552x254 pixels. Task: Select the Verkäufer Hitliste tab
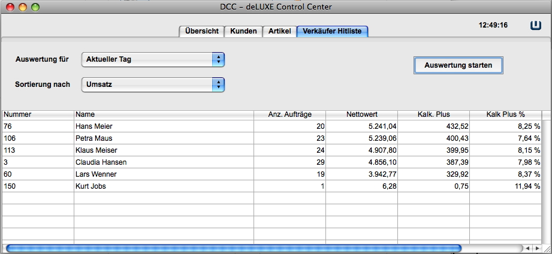[332, 31]
